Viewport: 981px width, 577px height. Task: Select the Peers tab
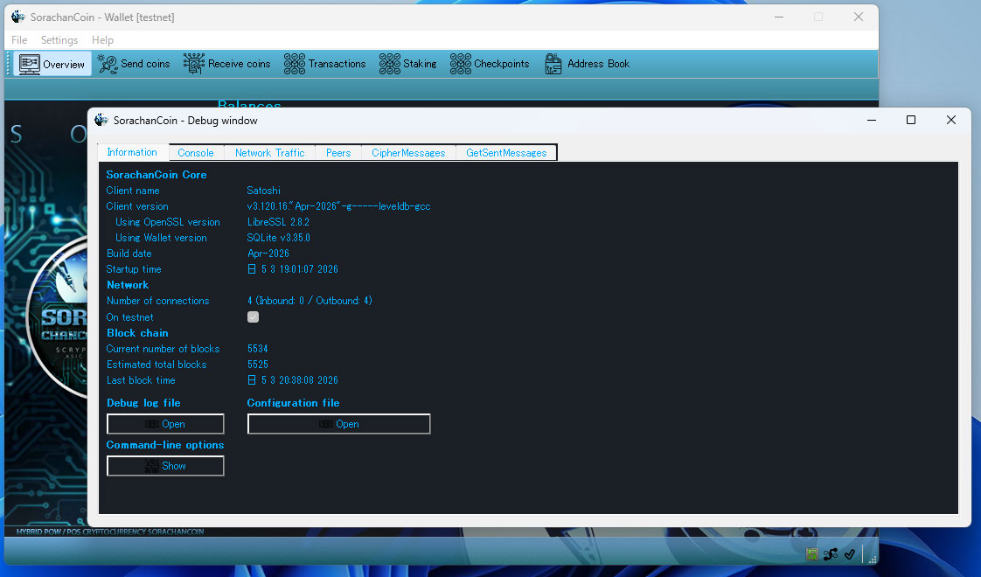[338, 153]
